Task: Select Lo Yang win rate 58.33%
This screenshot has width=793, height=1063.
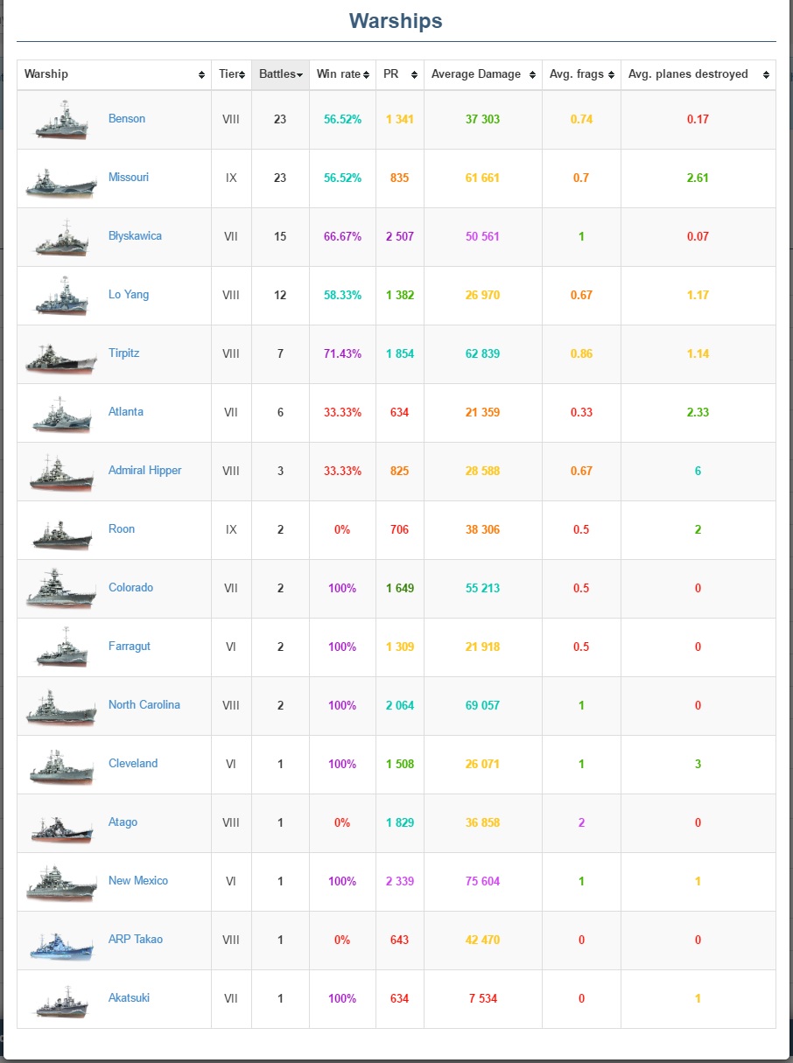Action: click(x=342, y=295)
